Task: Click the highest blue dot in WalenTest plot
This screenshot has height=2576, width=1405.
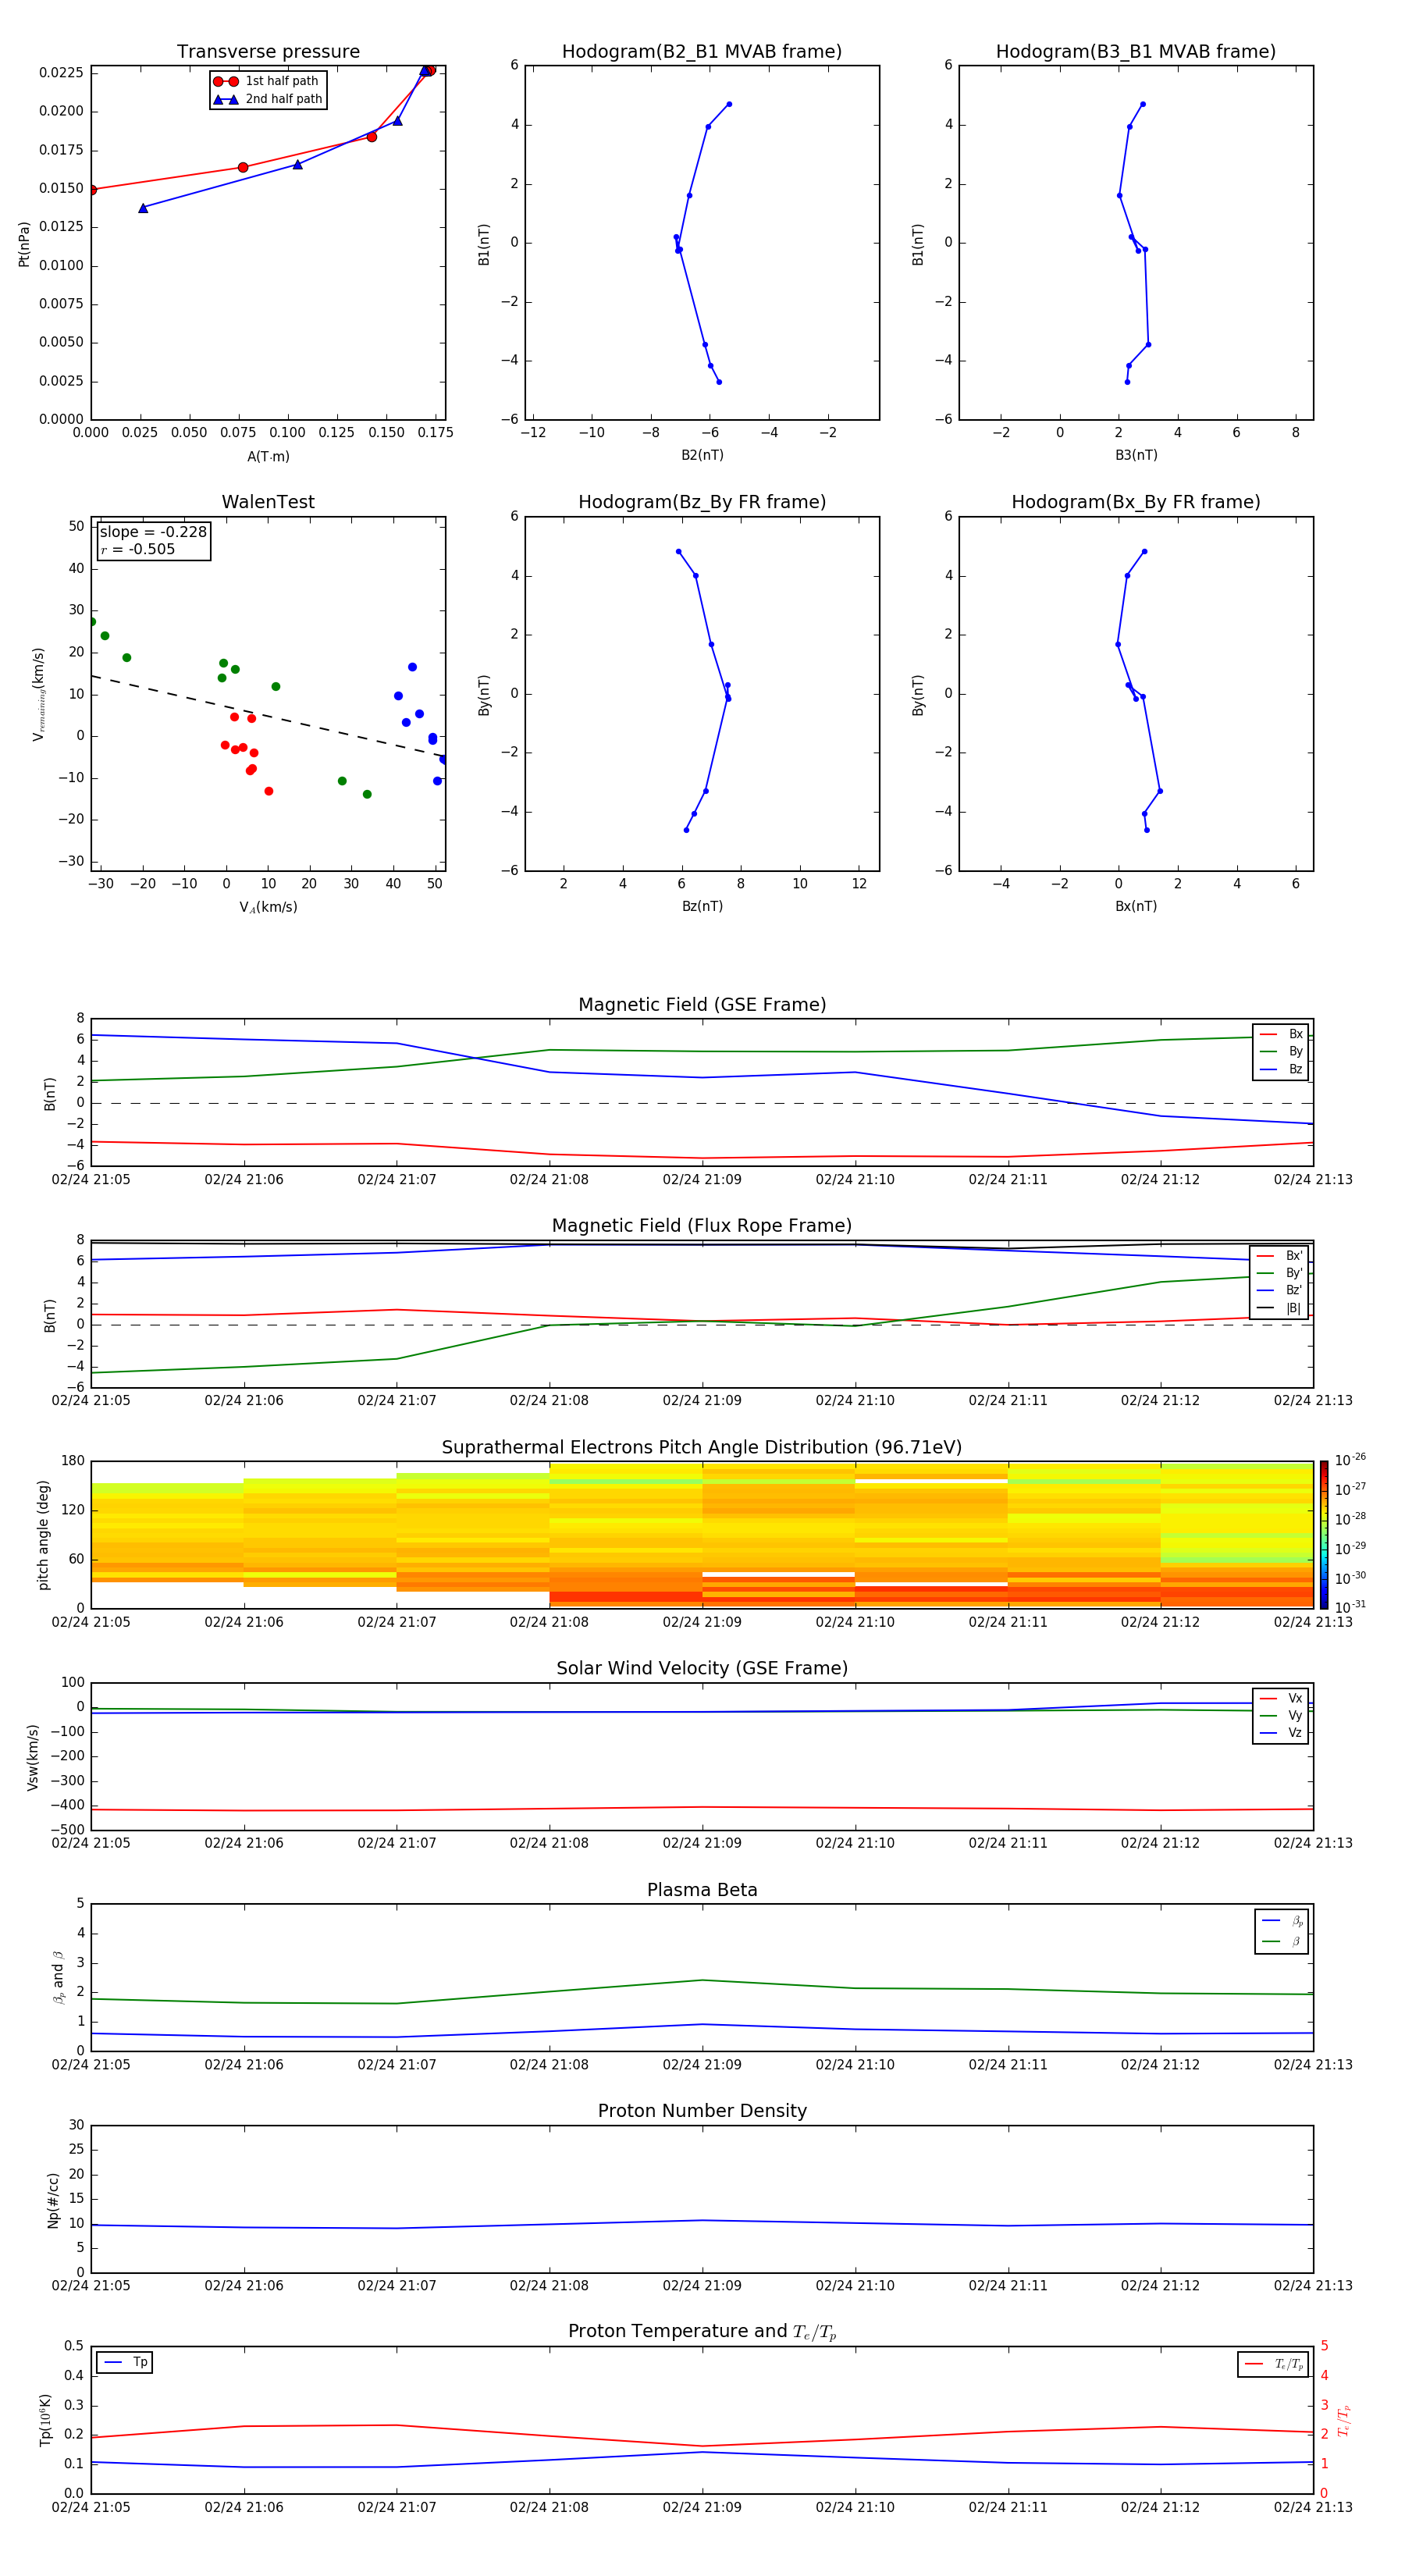Action: coord(412,667)
